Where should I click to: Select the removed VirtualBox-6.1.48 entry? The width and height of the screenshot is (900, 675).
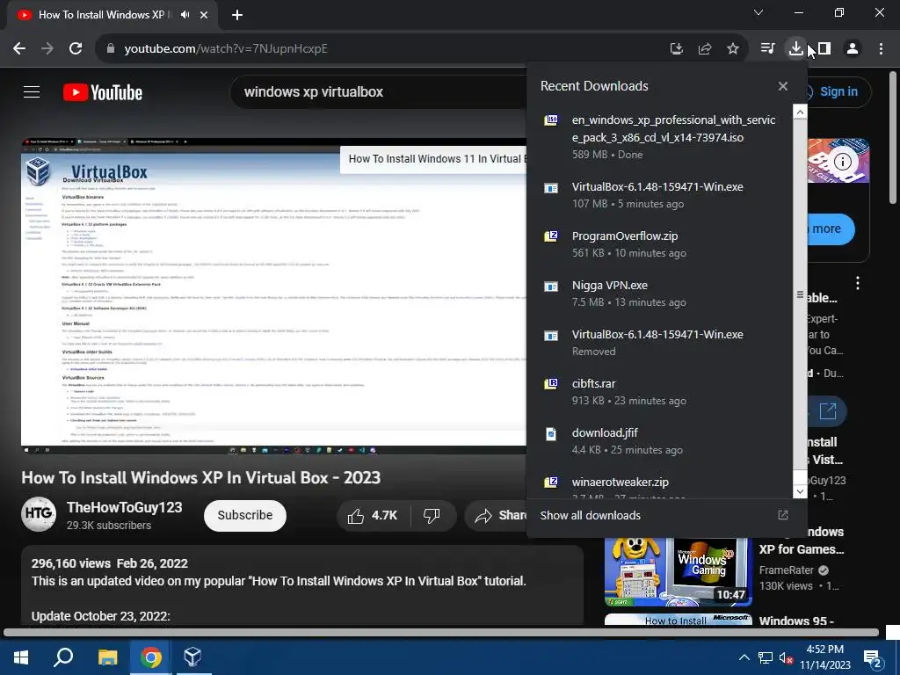[660, 343]
